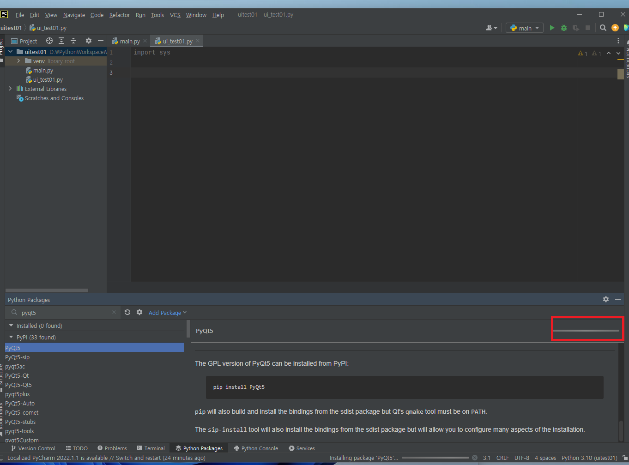
Task: Select main.py in project tree
Action: [43, 70]
